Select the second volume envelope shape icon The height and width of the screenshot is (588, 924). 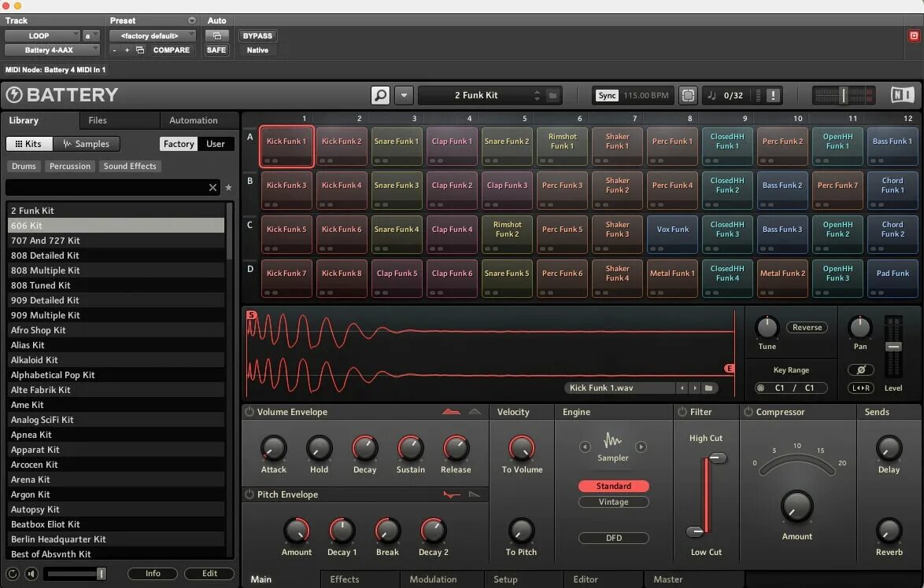coord(475,412)
